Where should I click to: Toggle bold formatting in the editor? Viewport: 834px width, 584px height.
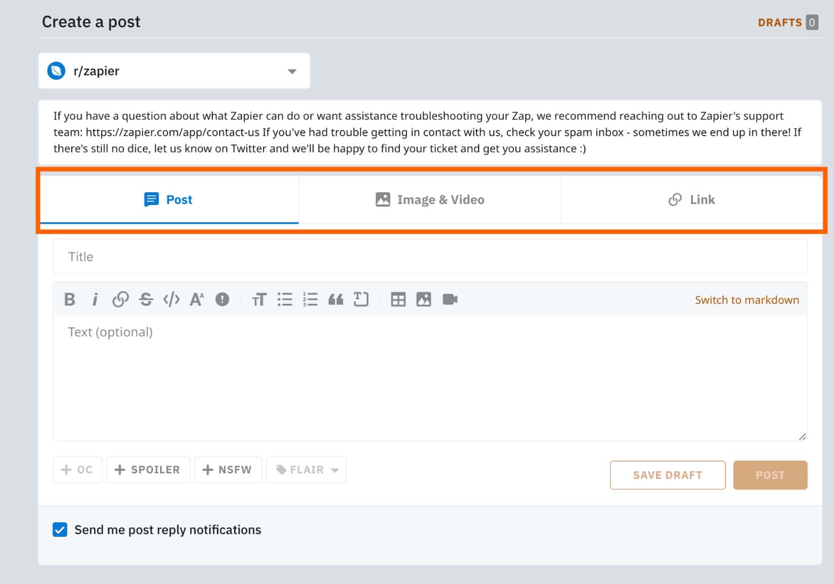point(69,300)
